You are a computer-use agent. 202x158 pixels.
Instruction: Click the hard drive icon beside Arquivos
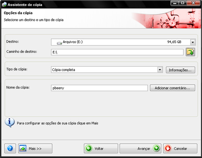point(59,43)
